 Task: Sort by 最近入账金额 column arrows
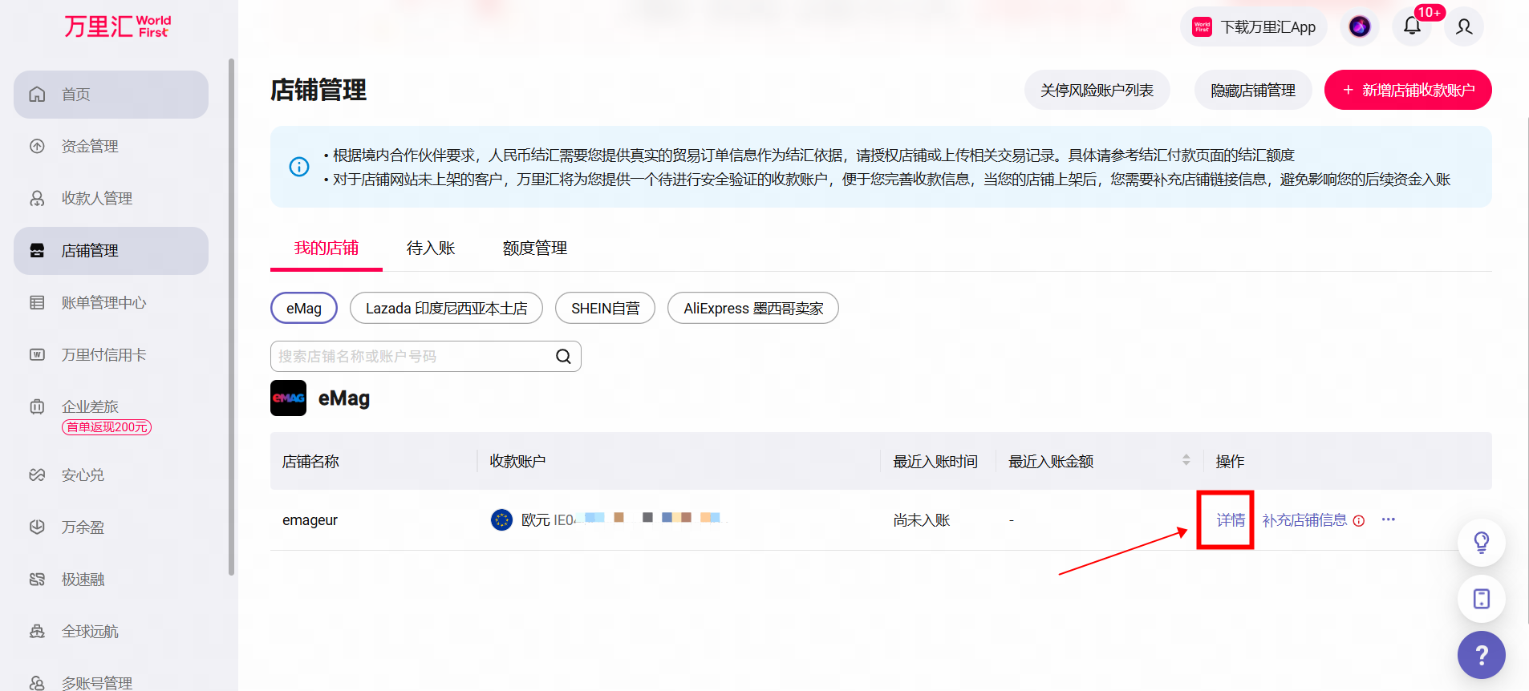pyautogui.click(x=1186, y=460)
